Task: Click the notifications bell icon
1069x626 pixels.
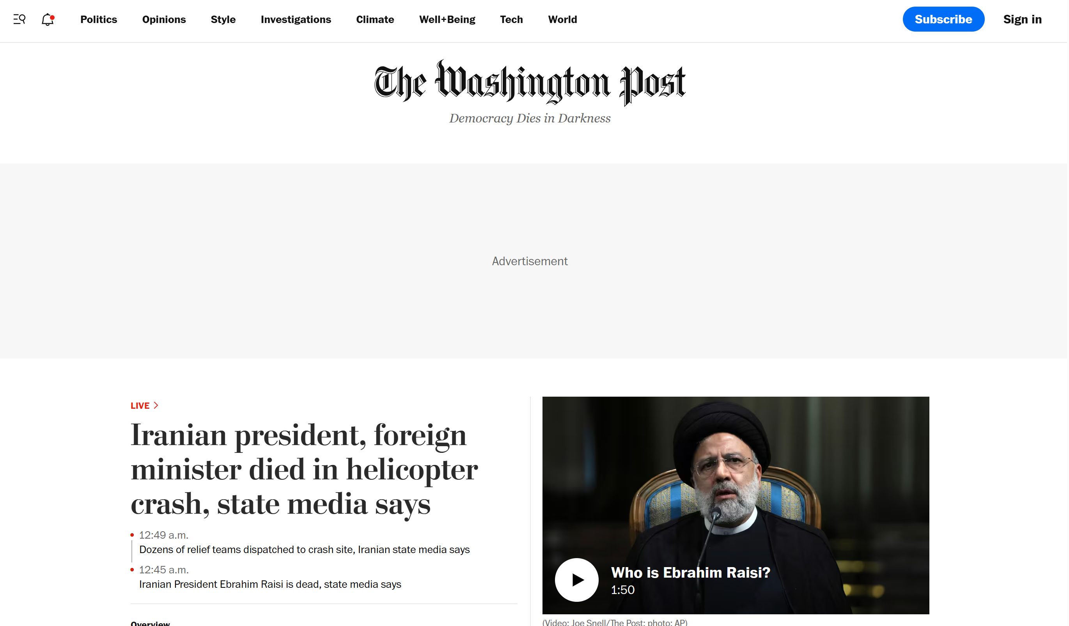Action: point(48,19)
